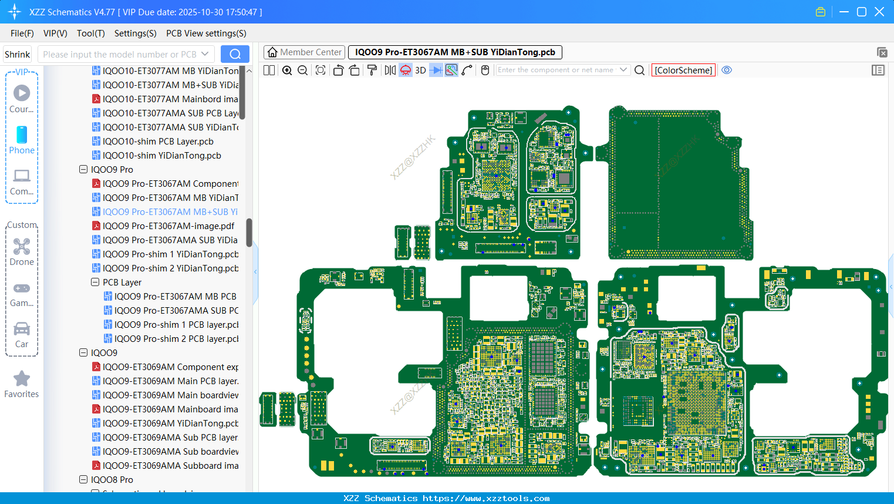Open the PCB View settings menu

206,33
